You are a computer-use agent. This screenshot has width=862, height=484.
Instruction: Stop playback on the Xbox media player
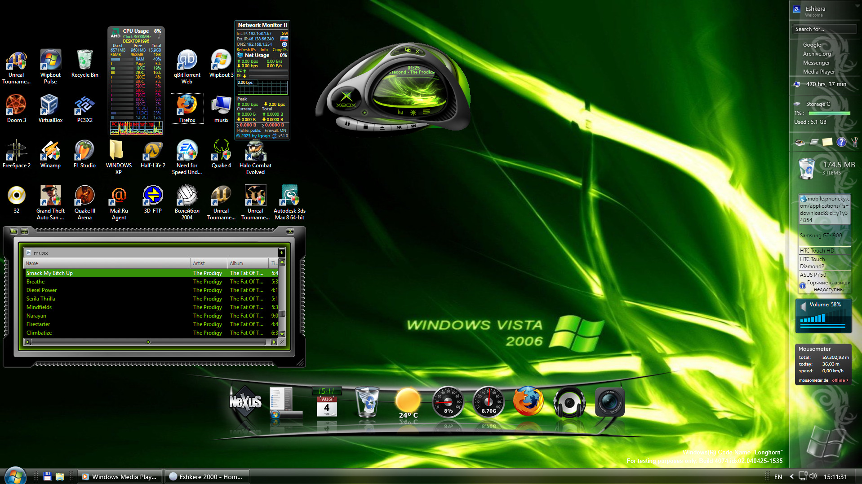click(365, 127)
